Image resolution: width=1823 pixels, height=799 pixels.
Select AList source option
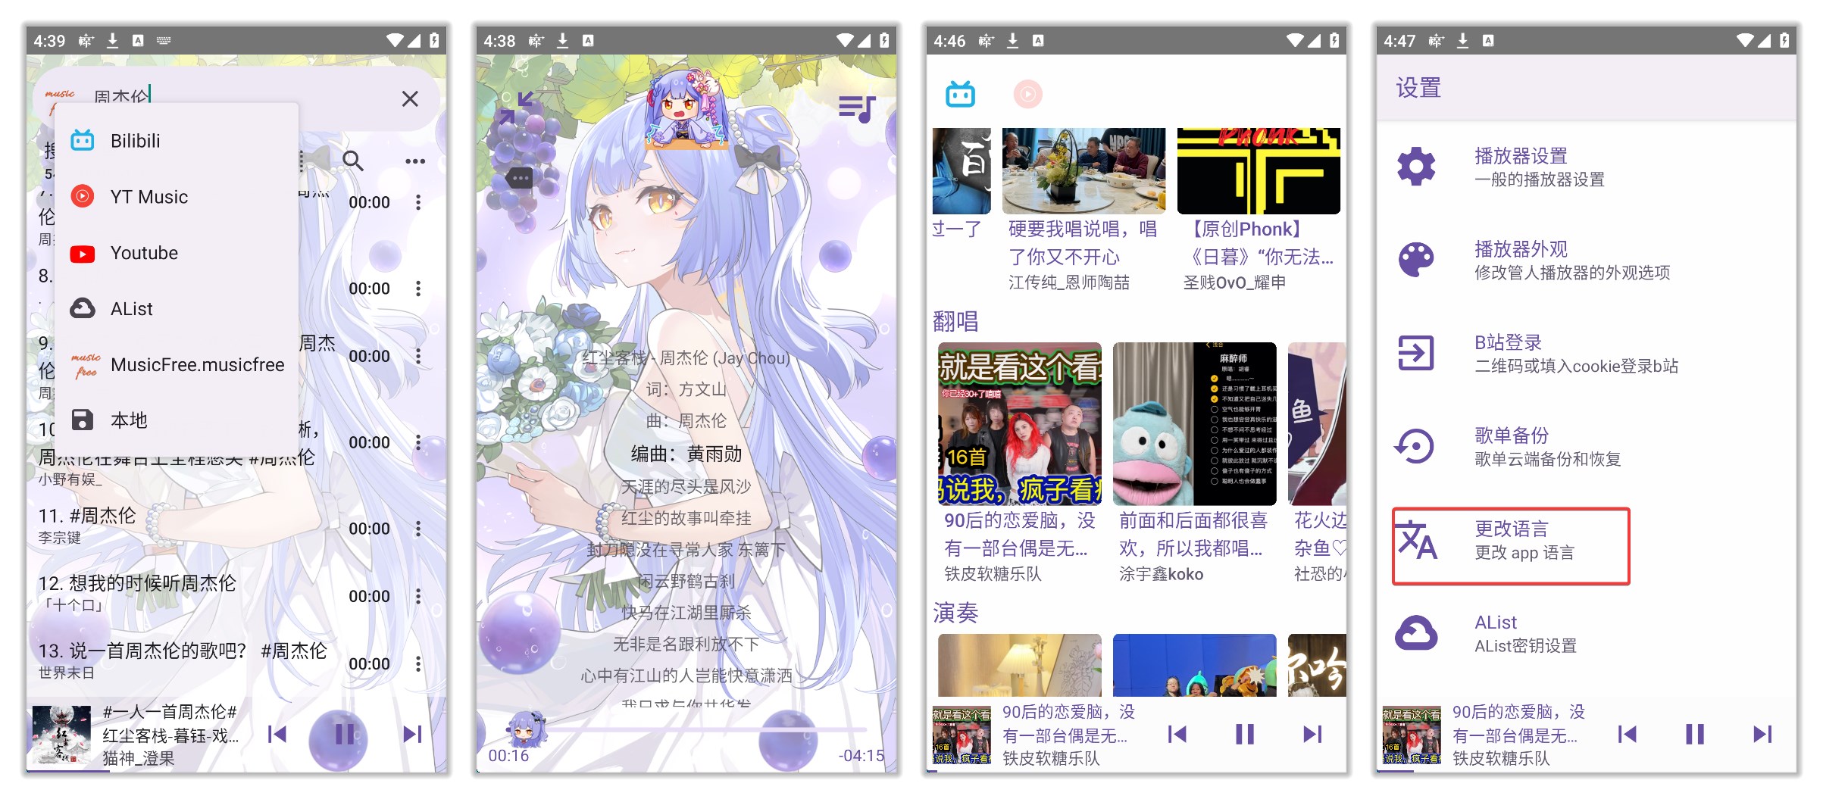(x=177, y=309)
